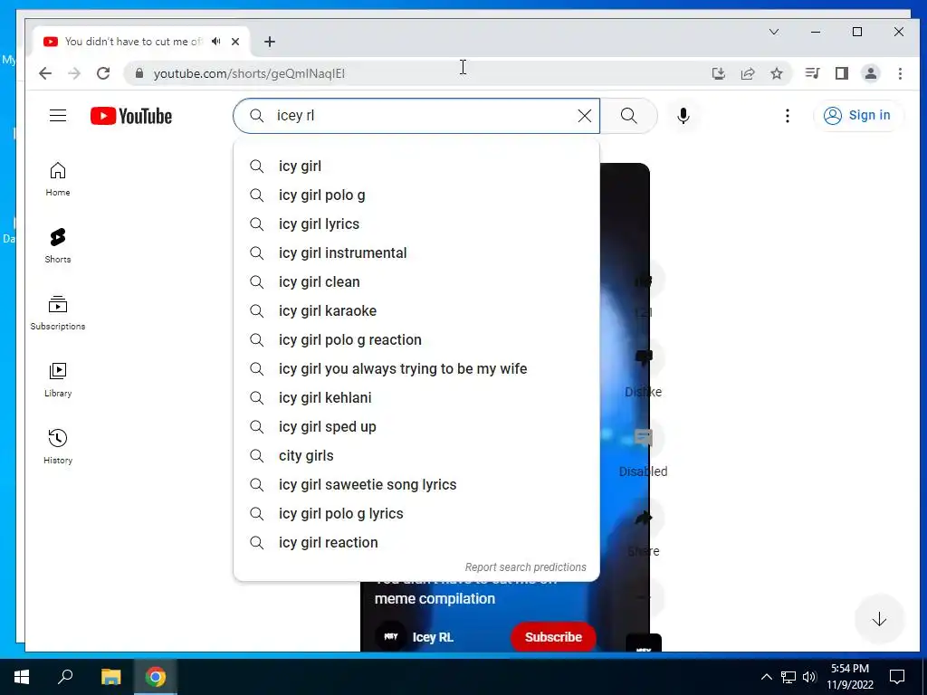Screen dimensions: 927x695
Task: Open the Icey RL channel avatar
Action: pyautogui.click(x=391, y=636)
